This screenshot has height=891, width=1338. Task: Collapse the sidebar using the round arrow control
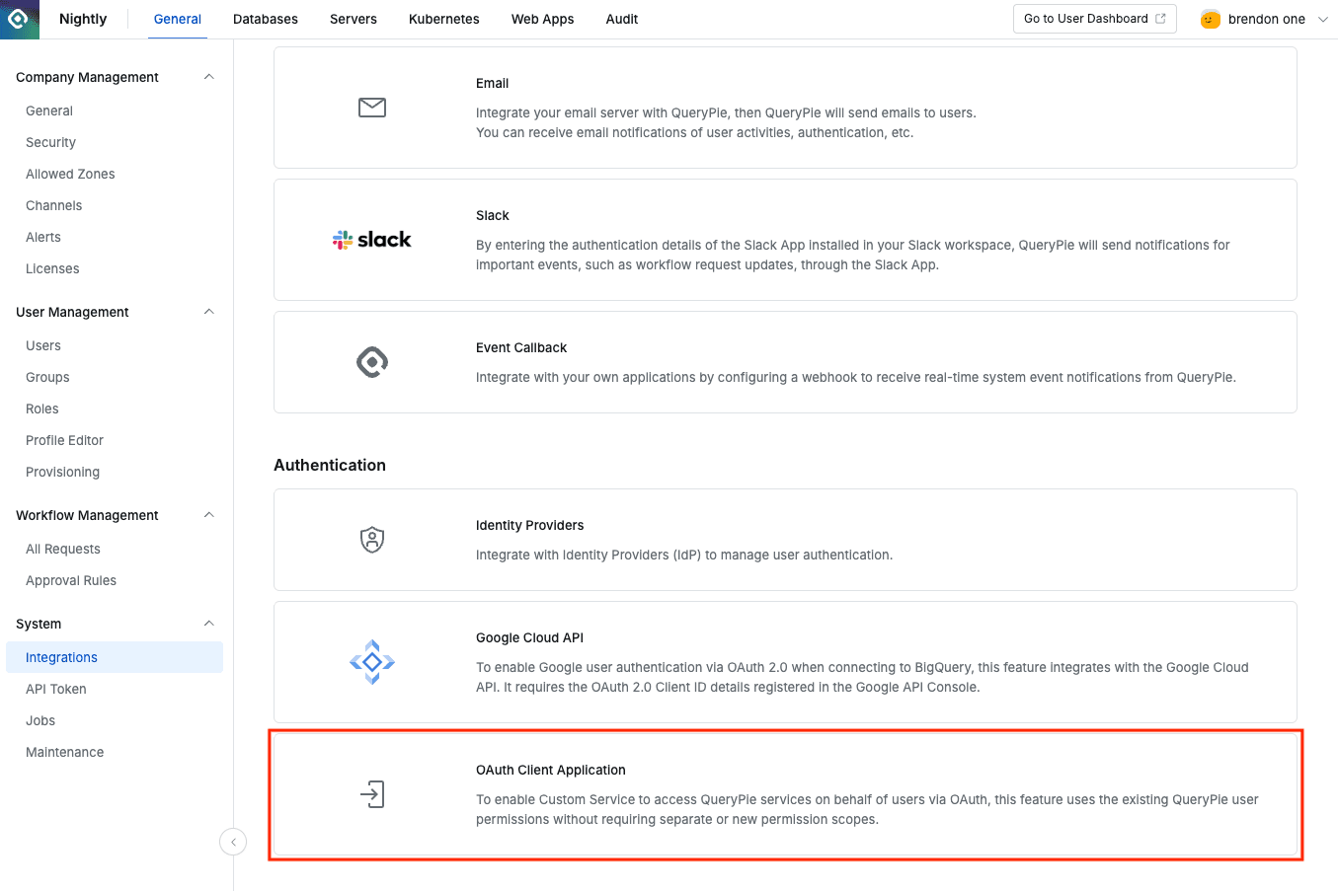233,842
